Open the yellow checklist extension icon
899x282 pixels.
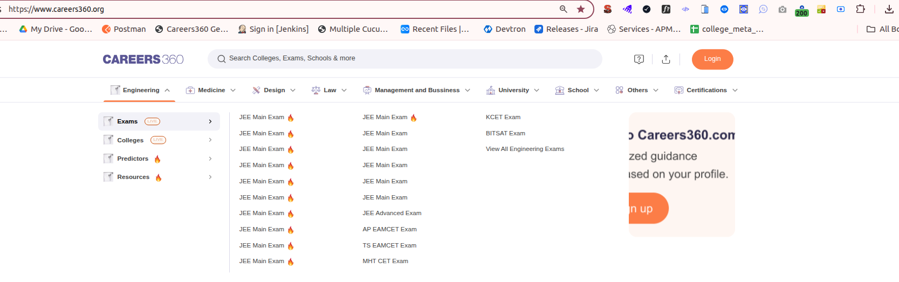821,9
